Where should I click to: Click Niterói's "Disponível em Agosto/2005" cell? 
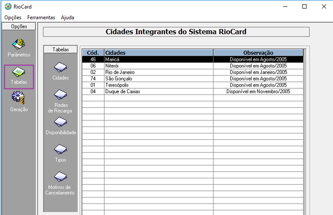coord(258,66)
